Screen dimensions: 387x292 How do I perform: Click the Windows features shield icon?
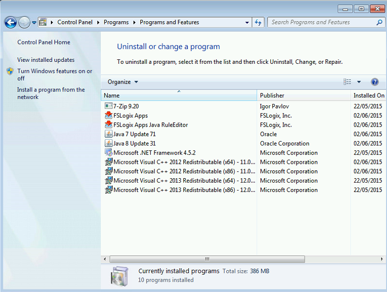pos(10,71)
